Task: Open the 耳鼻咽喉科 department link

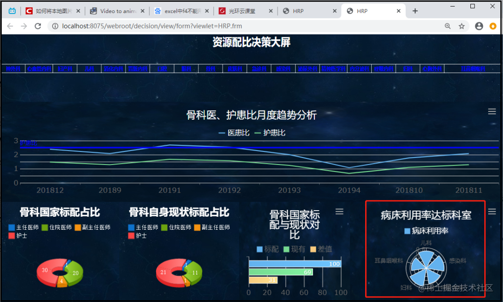Action: pos(473,69)
